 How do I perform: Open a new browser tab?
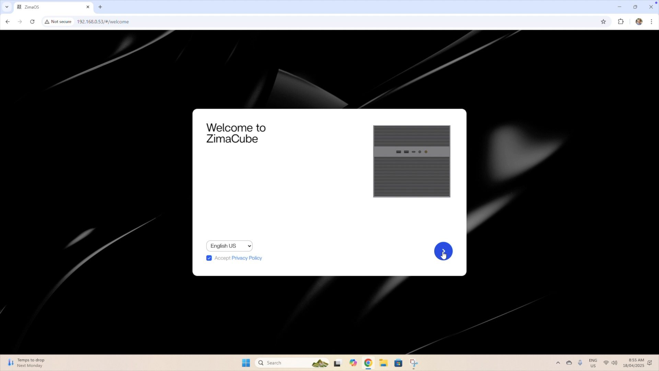100,7
